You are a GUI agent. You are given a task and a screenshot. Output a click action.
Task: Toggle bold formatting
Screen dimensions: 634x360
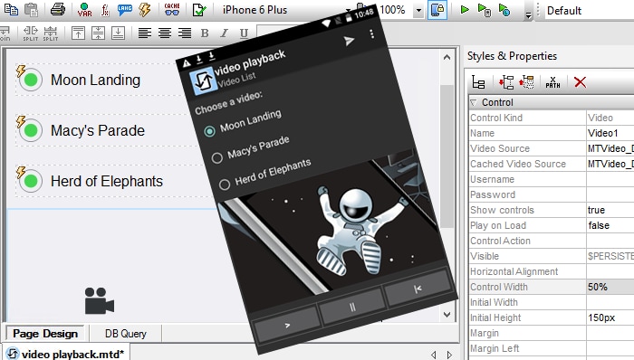[205, 33]
